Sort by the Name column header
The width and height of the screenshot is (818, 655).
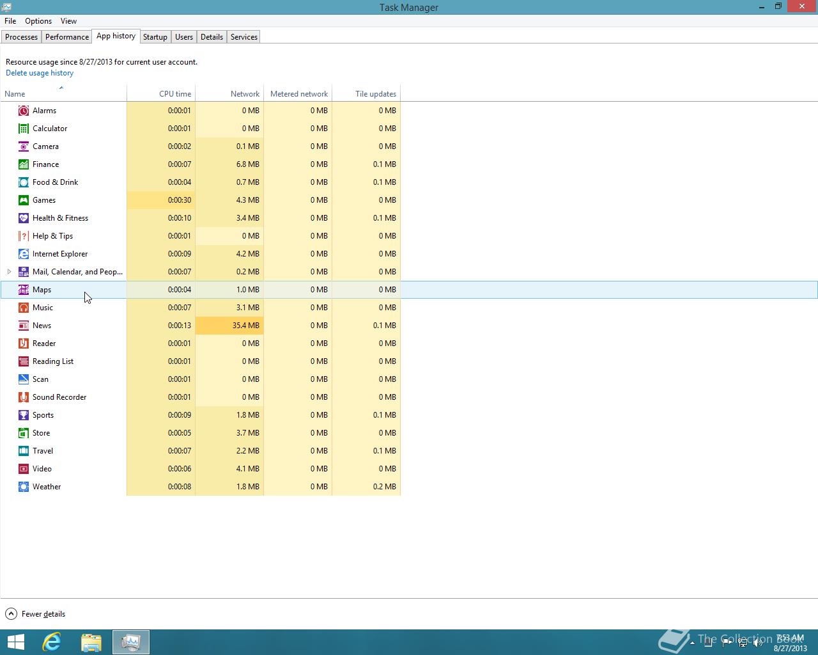[63, 93]
